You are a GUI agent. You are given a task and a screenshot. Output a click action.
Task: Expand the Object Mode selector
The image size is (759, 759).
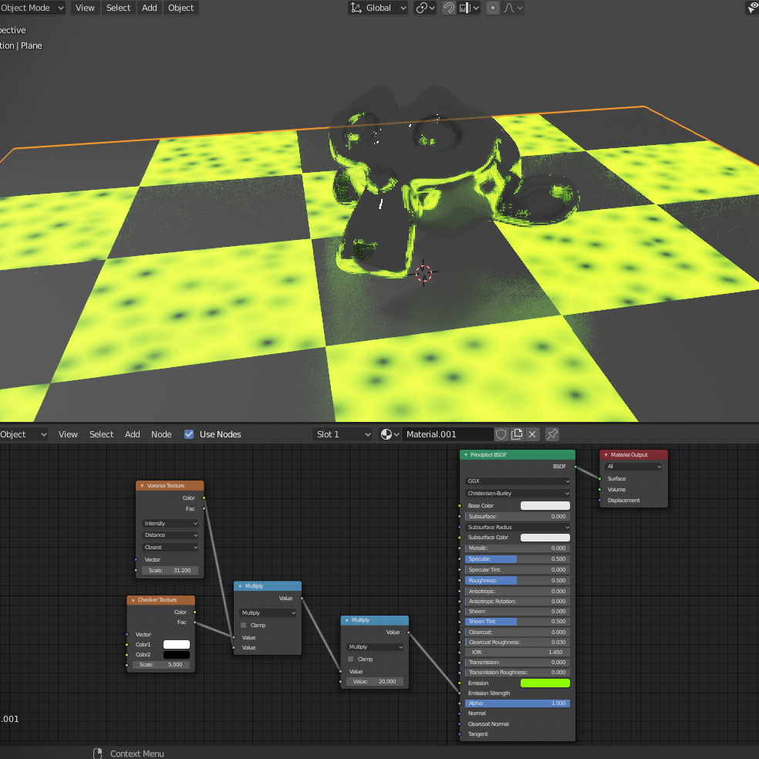[32, 8]
